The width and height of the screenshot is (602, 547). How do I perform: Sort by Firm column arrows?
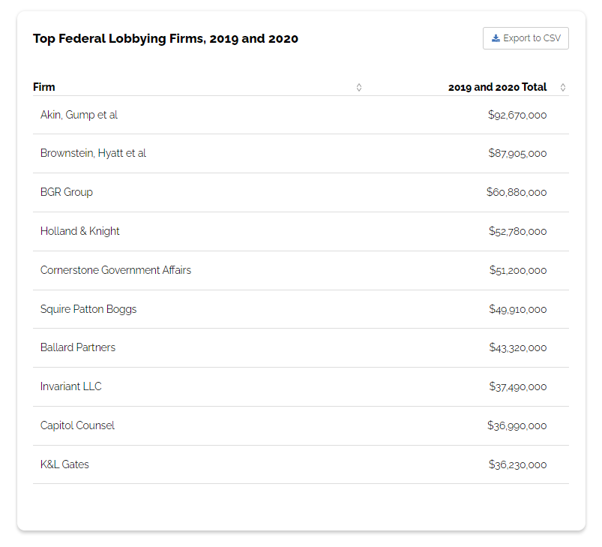[x=359, y=87]
